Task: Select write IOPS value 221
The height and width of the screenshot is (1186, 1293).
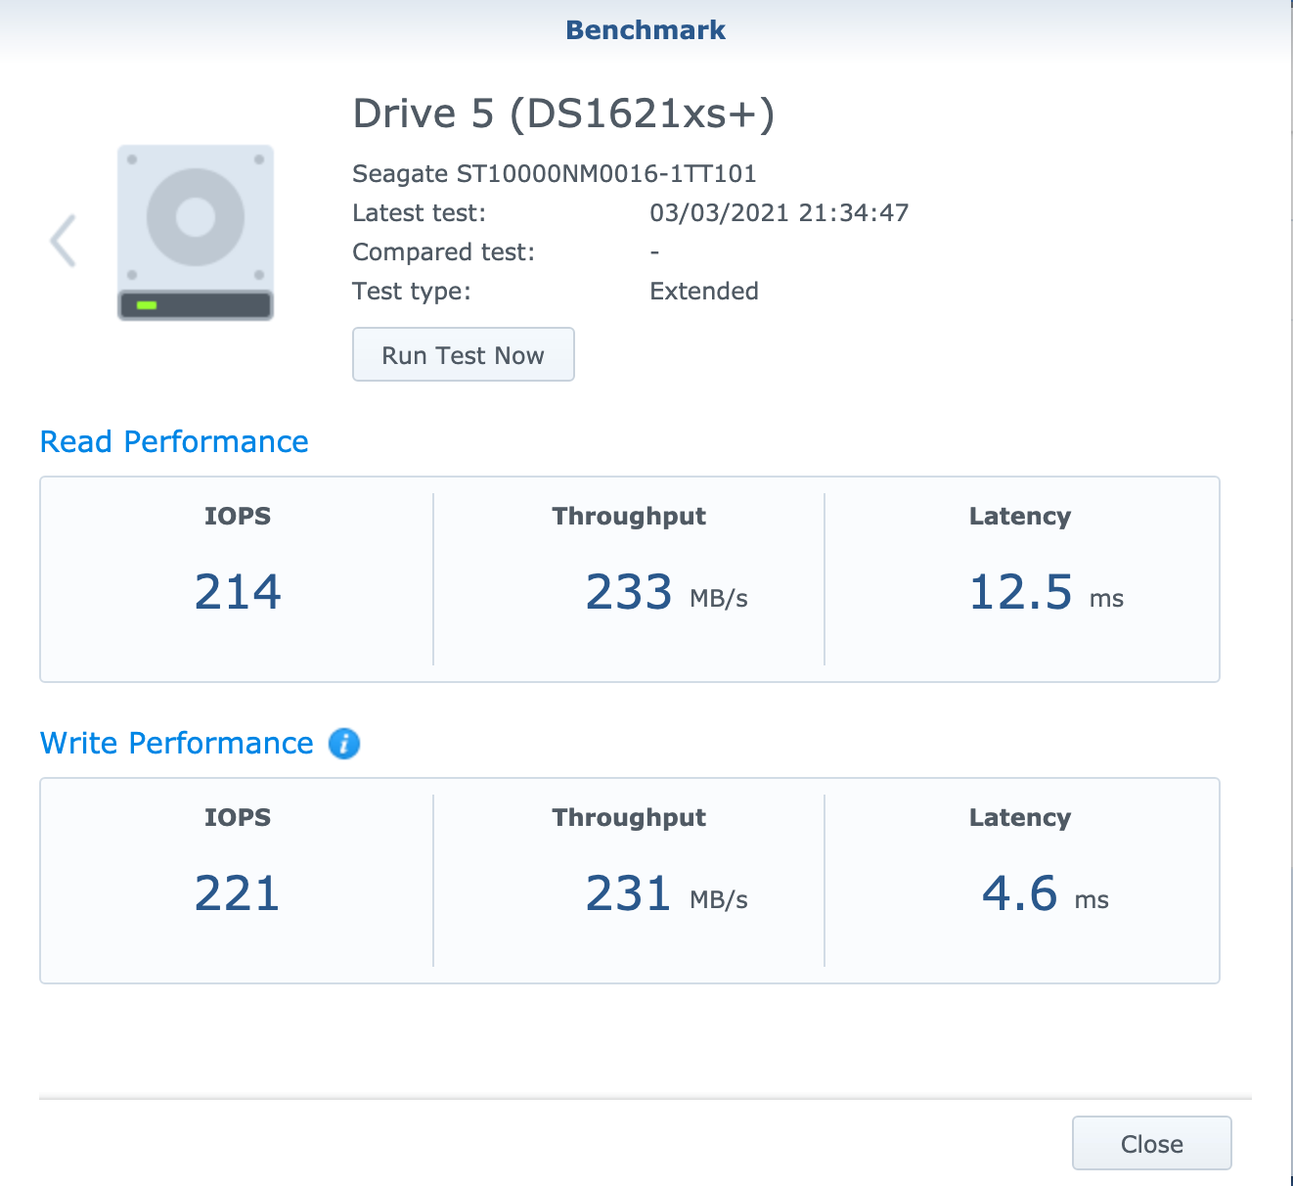Action: [238, 893]
